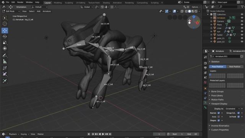Open Orientation Default dropdown
The width and height of the screenshot is (245, 138).
tap(39, 7)
